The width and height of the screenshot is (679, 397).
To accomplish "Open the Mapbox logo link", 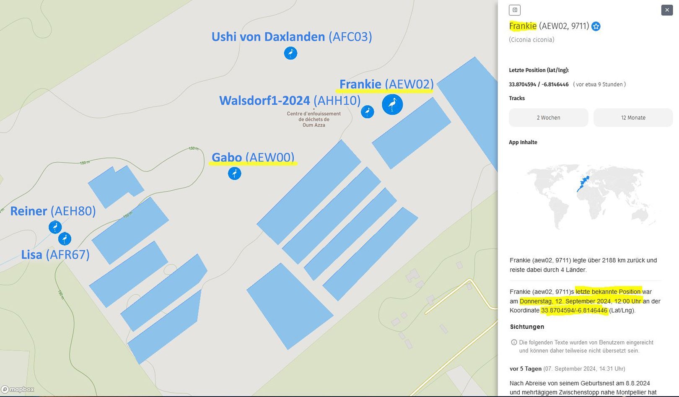I will click(x=18, y=389).
